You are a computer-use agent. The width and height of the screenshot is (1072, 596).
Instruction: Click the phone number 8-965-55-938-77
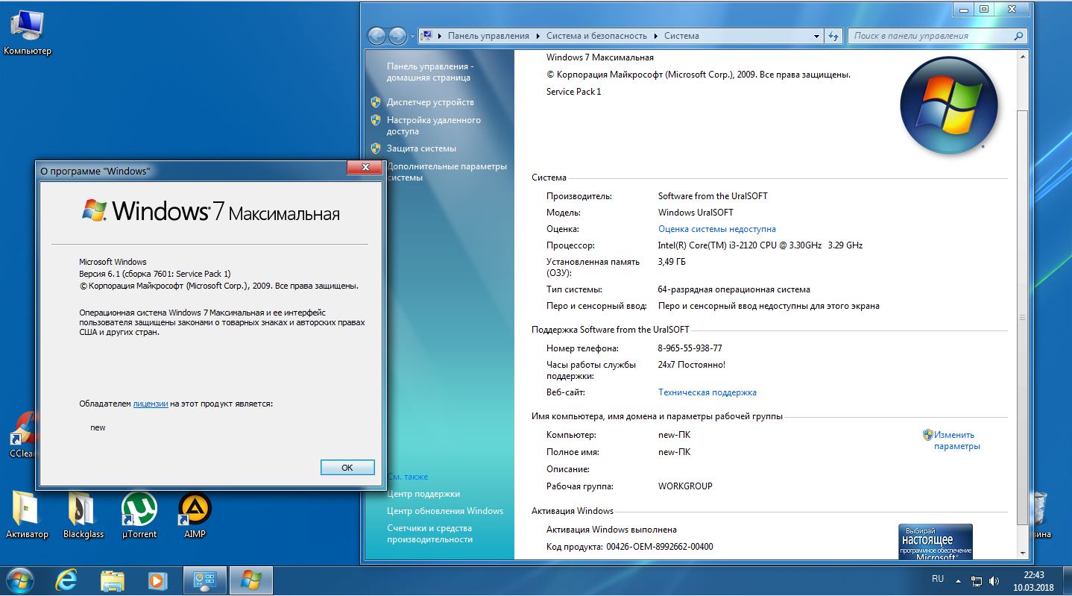pyautogui.click(x=690, y=348)
